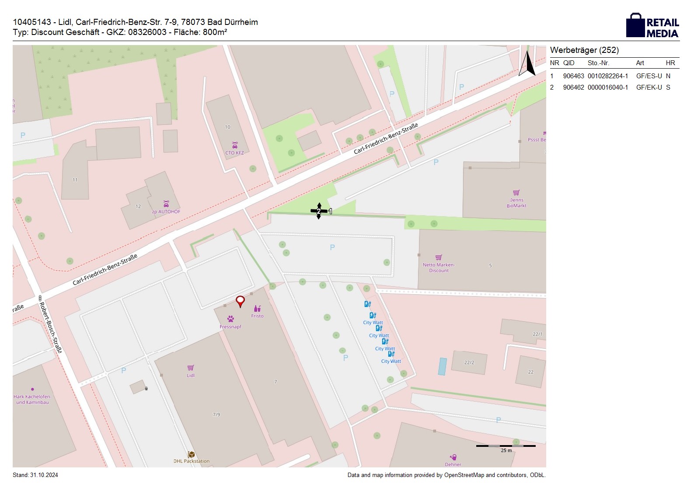
Task: Click the Hark Kachelofen- und Kaminbau label
Action: 32,400
